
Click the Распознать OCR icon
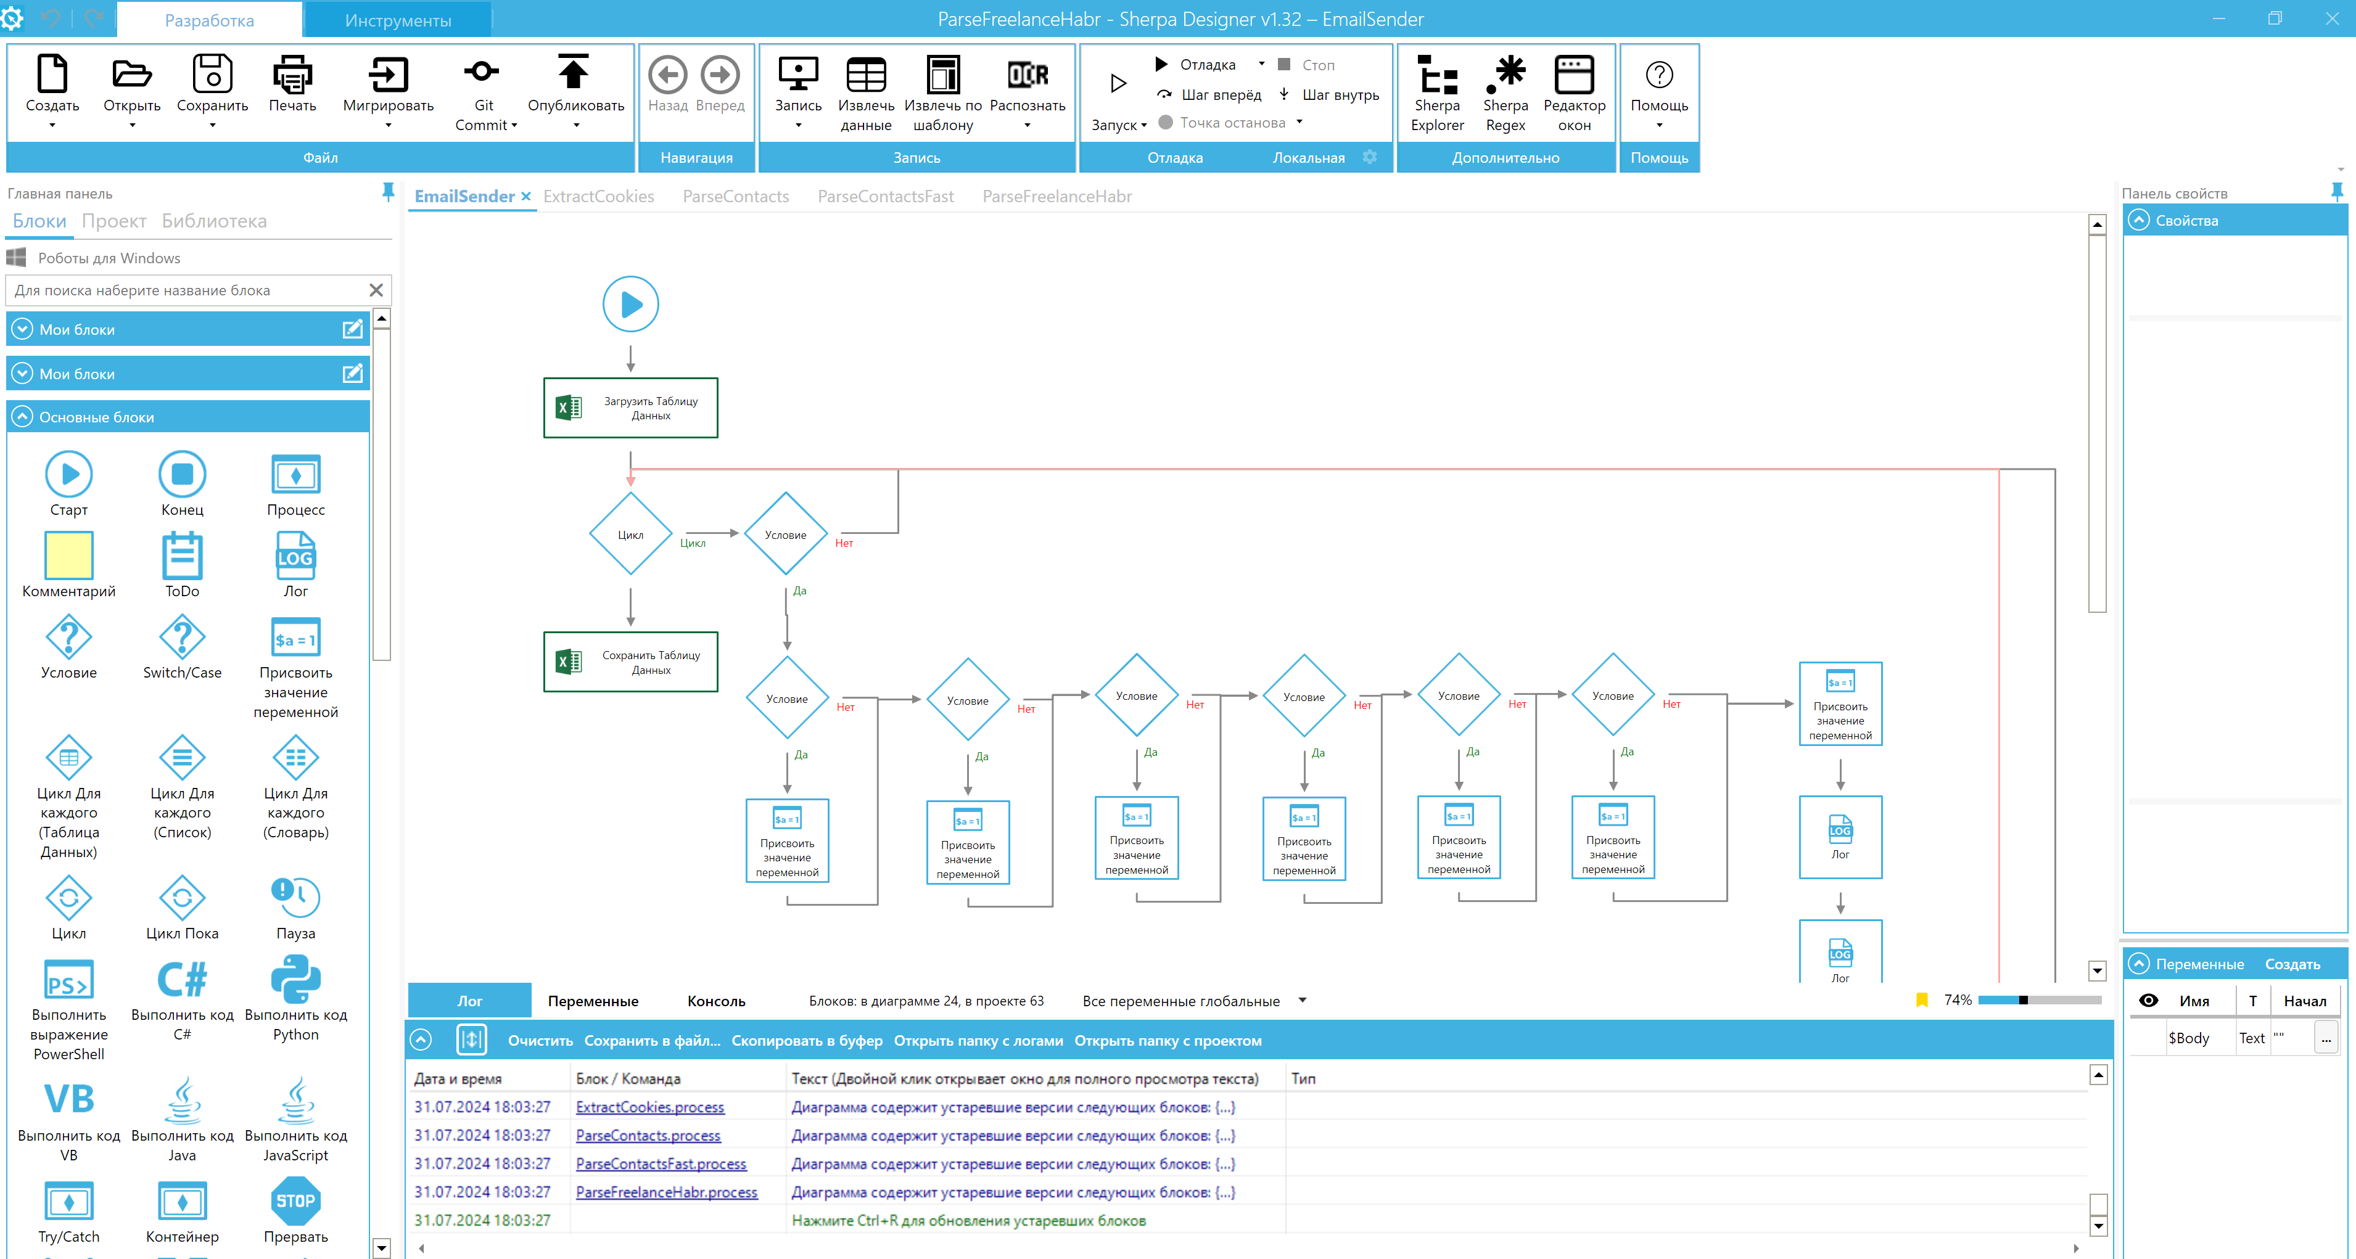coord(1027,75)
